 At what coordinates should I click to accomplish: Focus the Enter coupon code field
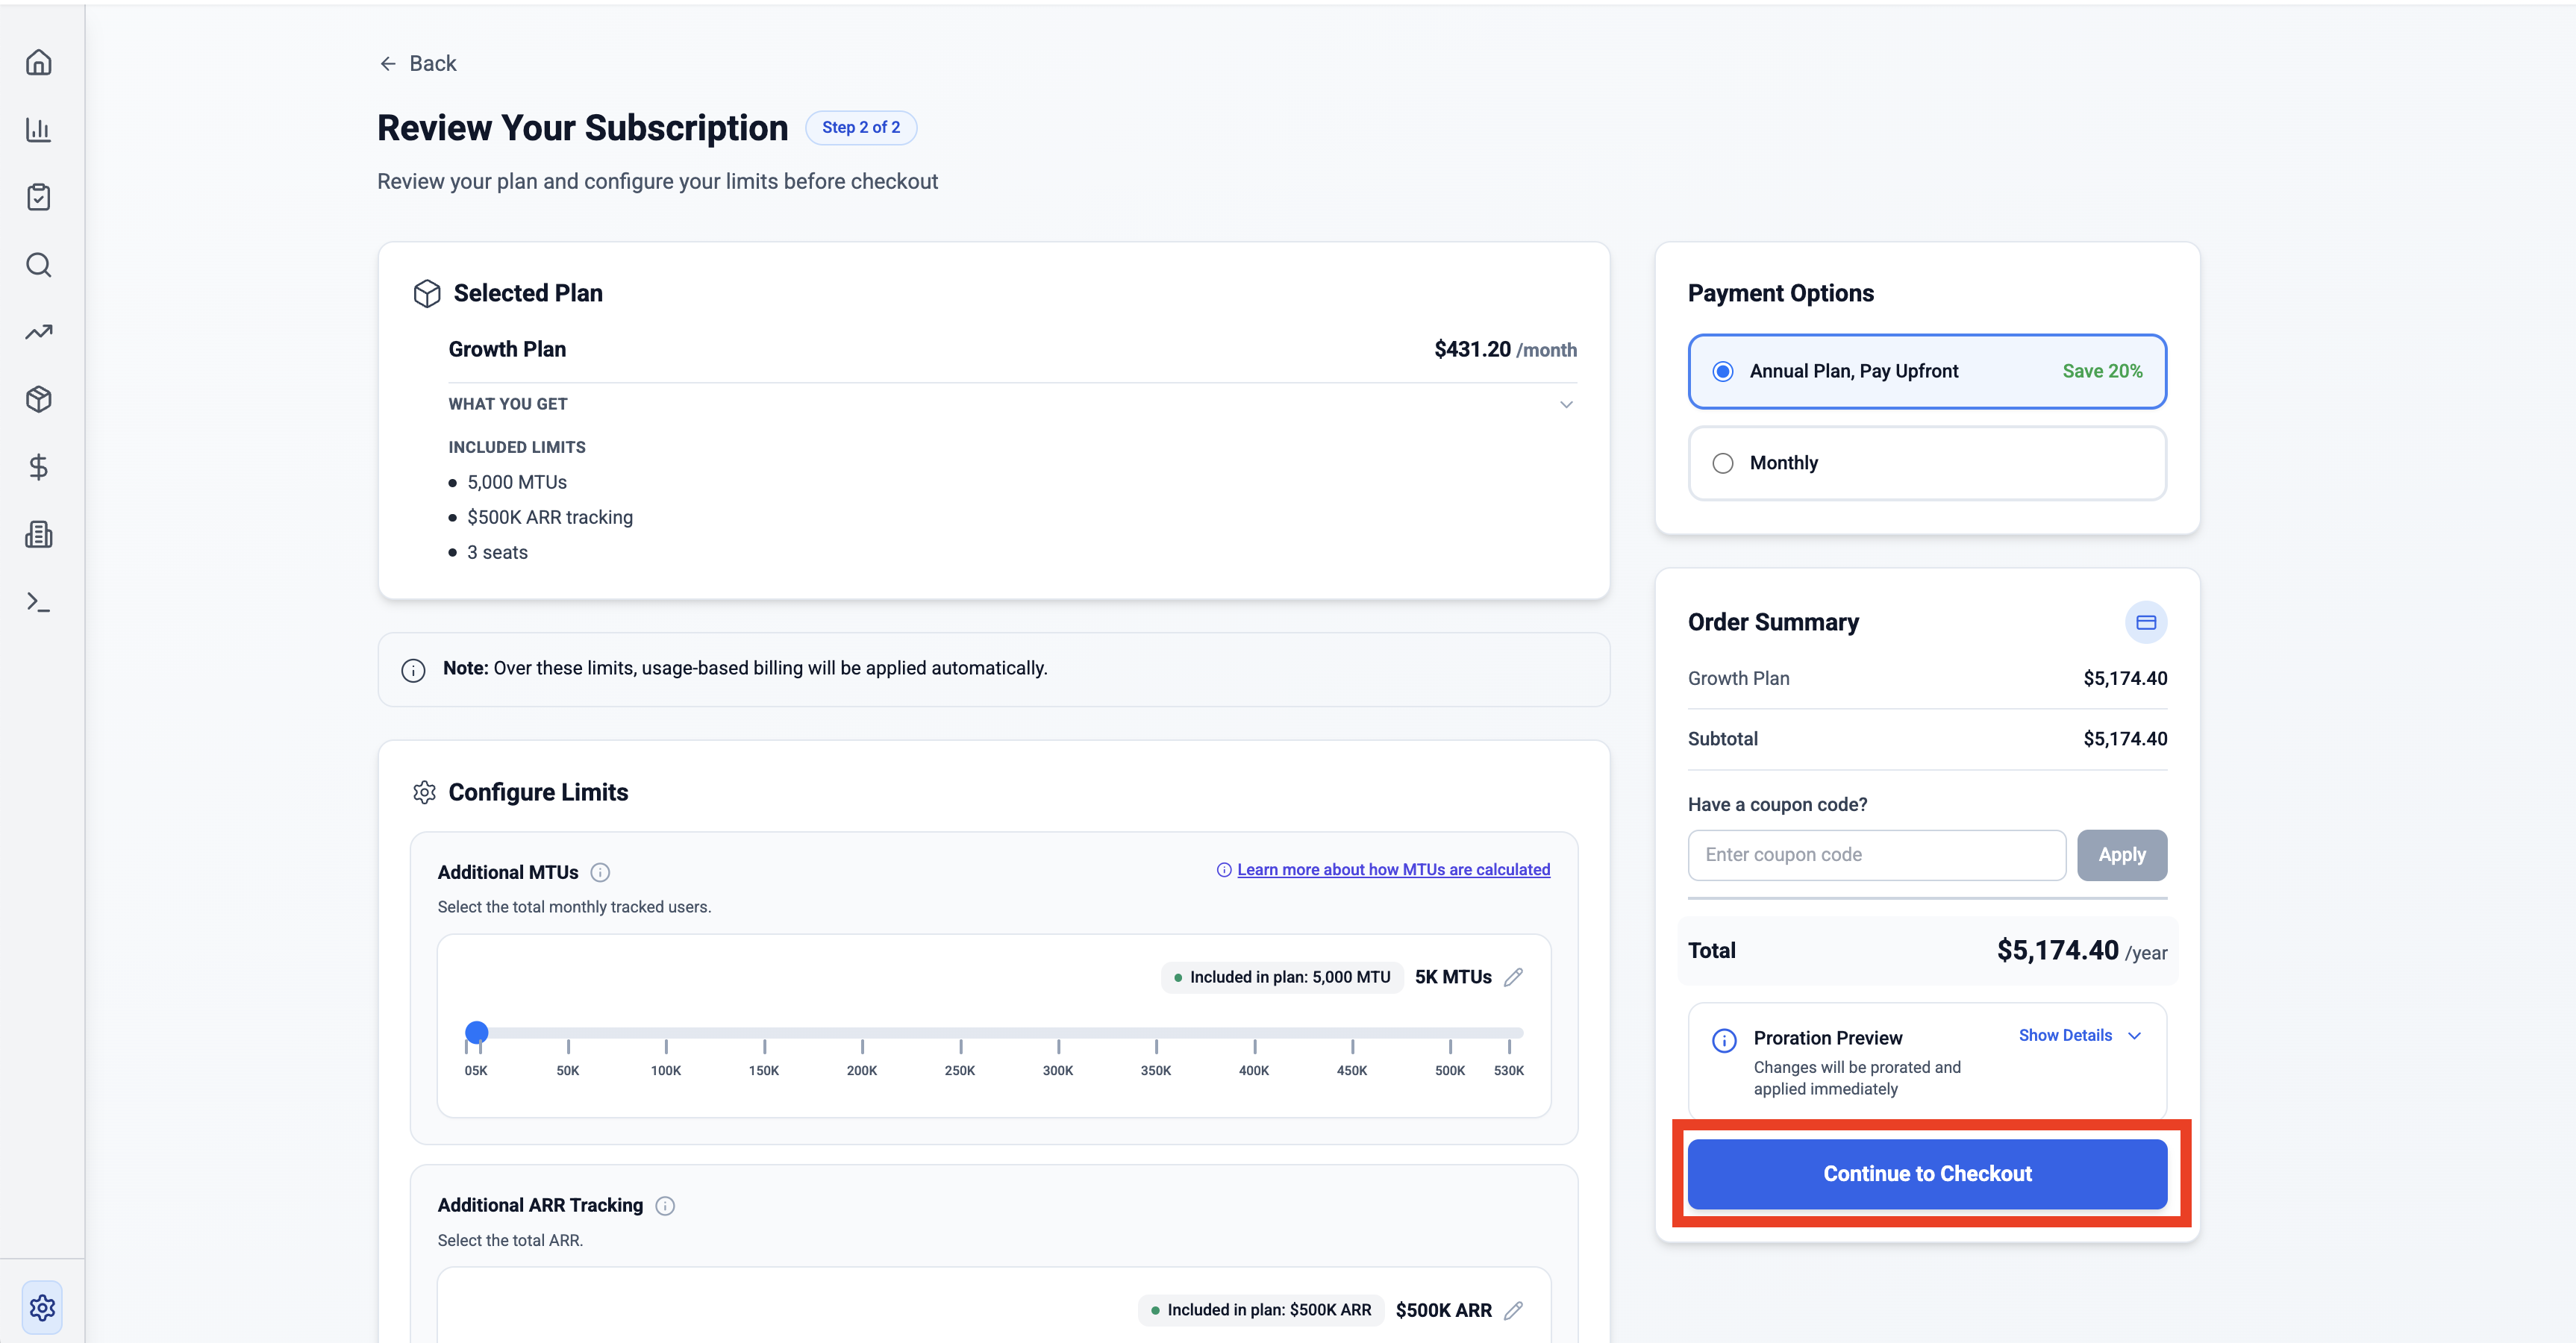tap(1877, 855)
